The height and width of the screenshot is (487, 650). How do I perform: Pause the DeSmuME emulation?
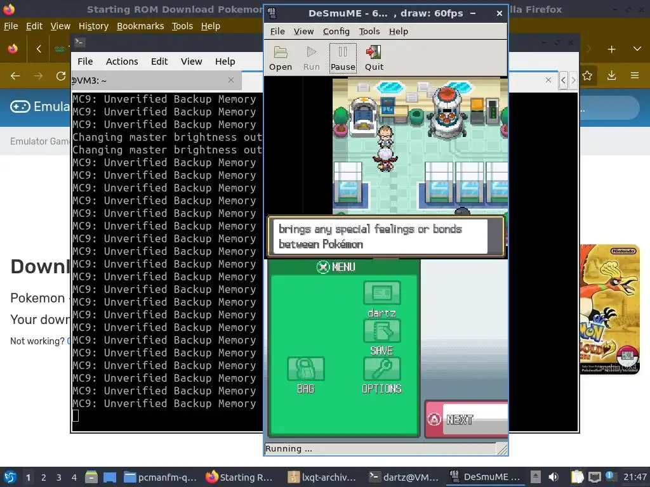coord(343,58)
